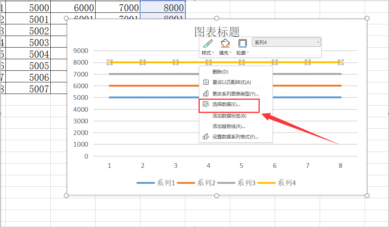Image resolution: width=389 pixels, height=227 pixels.
Task: Click the top-right chart resize handle
Action: point(367,18)
